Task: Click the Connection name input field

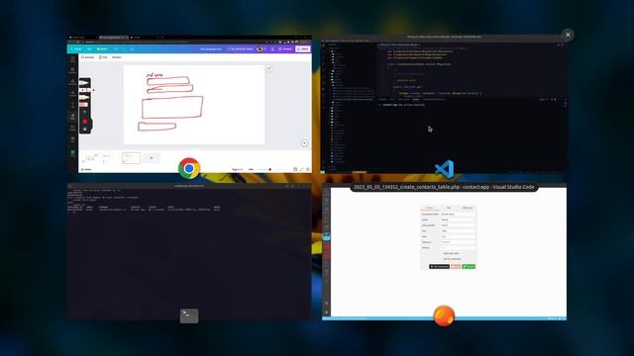Action: click(x=458, y=214)
